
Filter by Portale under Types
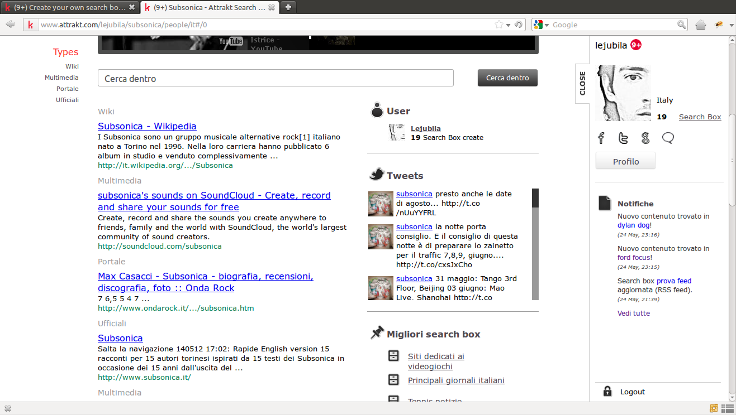68,89
